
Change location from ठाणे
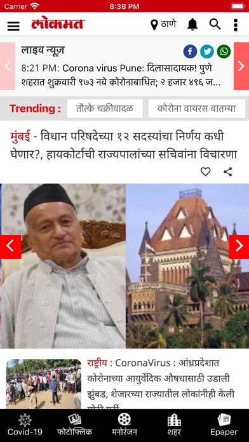(x=163, y=25)
